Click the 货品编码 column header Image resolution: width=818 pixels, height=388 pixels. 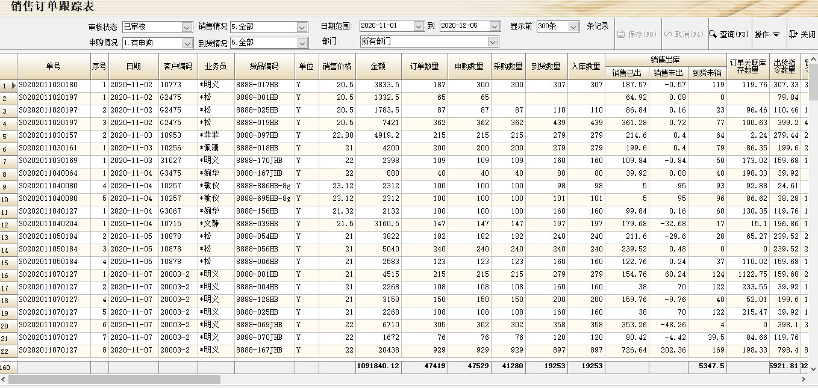pyautogui.click(x=264, y=66)
